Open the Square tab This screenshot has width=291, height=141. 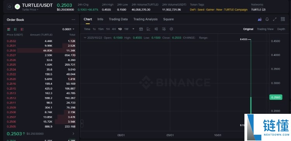168,19
